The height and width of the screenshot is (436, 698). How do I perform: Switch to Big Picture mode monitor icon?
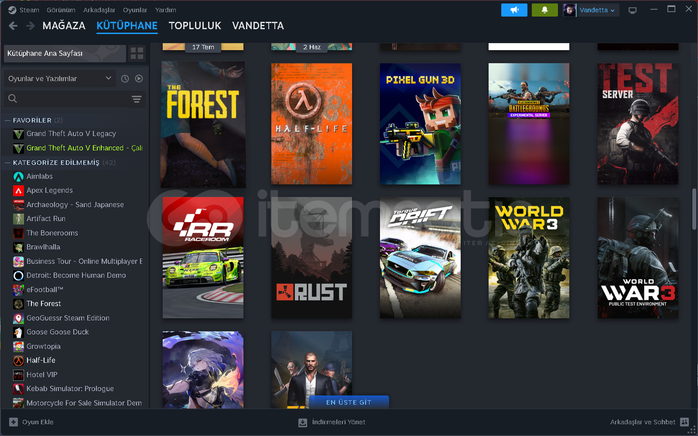[x=633, y=10]
